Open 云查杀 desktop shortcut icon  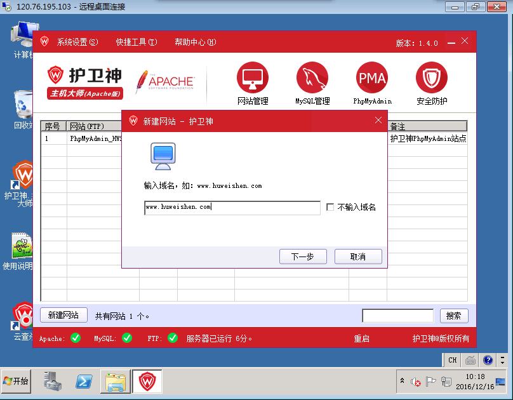tap(22, 321)
